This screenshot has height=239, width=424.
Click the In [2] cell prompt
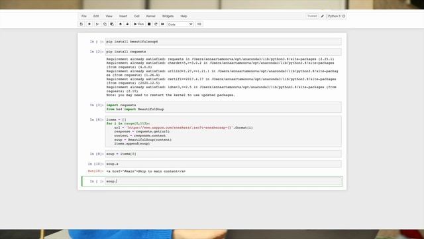[x=96, y=52]
